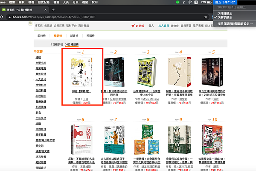Click 加入會員 link
256x171 pixels.
[163, 26]
